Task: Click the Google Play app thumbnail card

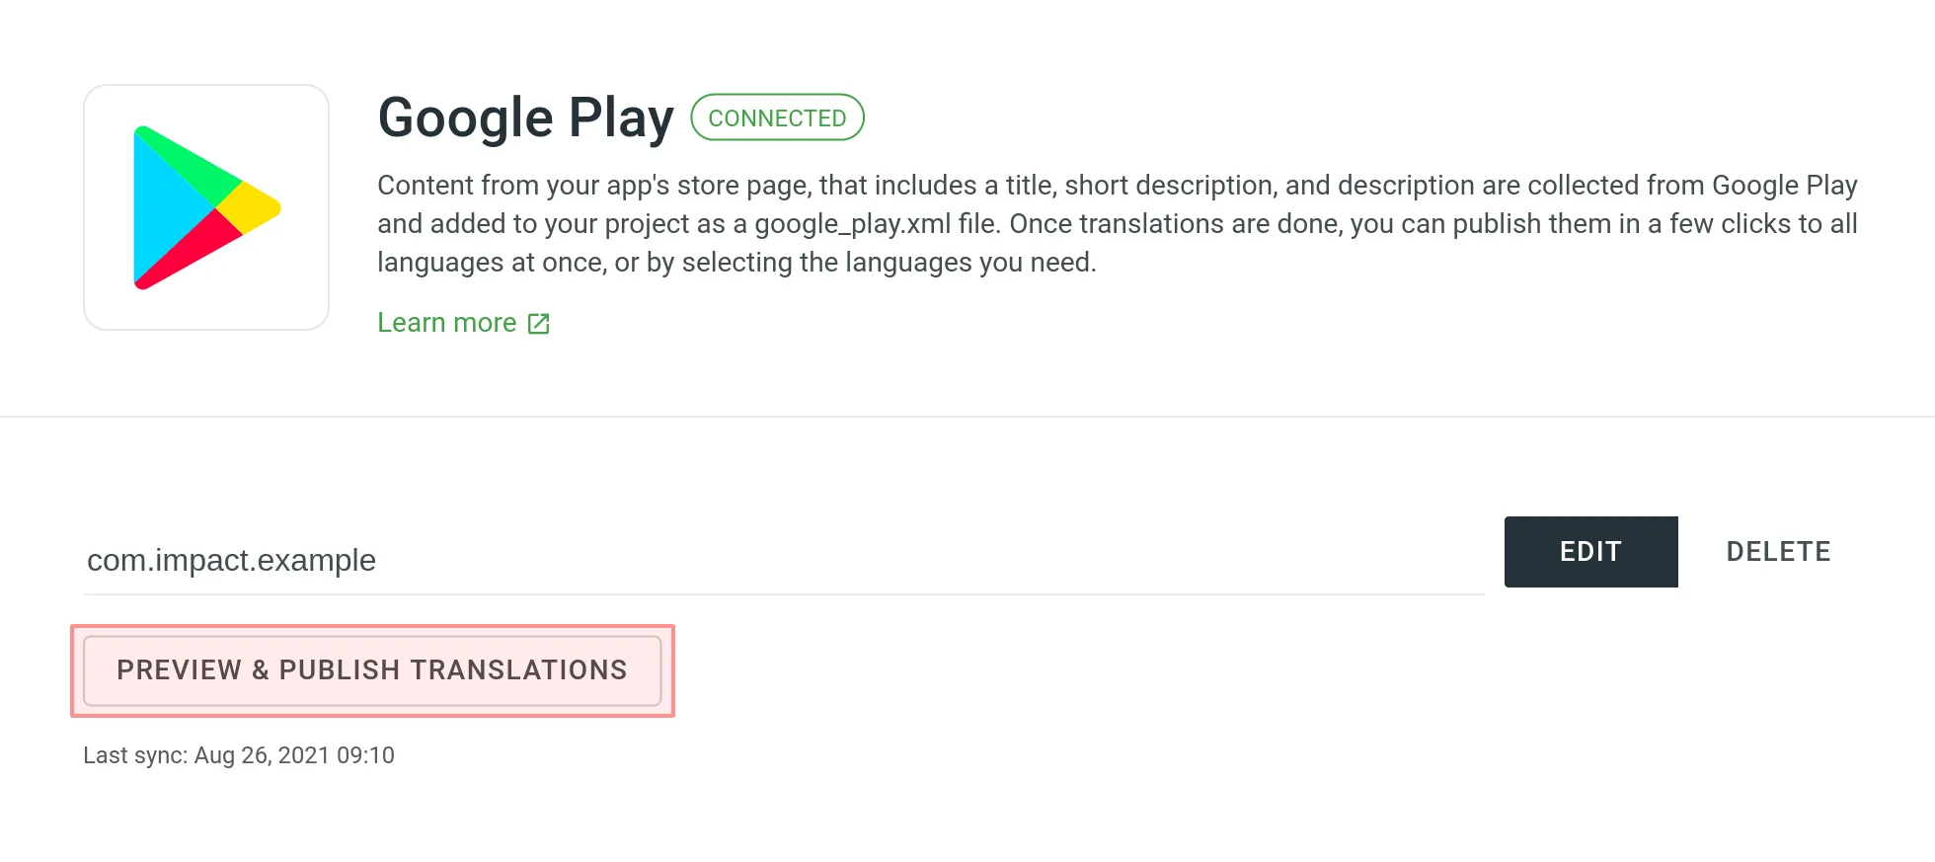Action: [x=205, y=206]
